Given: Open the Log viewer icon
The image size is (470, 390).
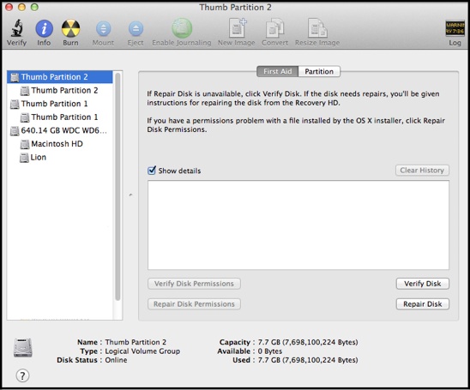Looking at the screenshot, I should [x=455, y=29].
